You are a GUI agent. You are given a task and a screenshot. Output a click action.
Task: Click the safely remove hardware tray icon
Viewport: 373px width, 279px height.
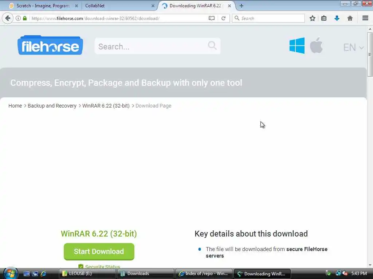click(x=328, y=273)
